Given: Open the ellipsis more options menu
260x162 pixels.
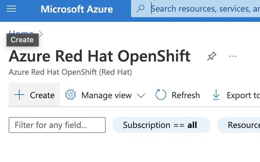Looking at the screenshot, I should [233, 57].
